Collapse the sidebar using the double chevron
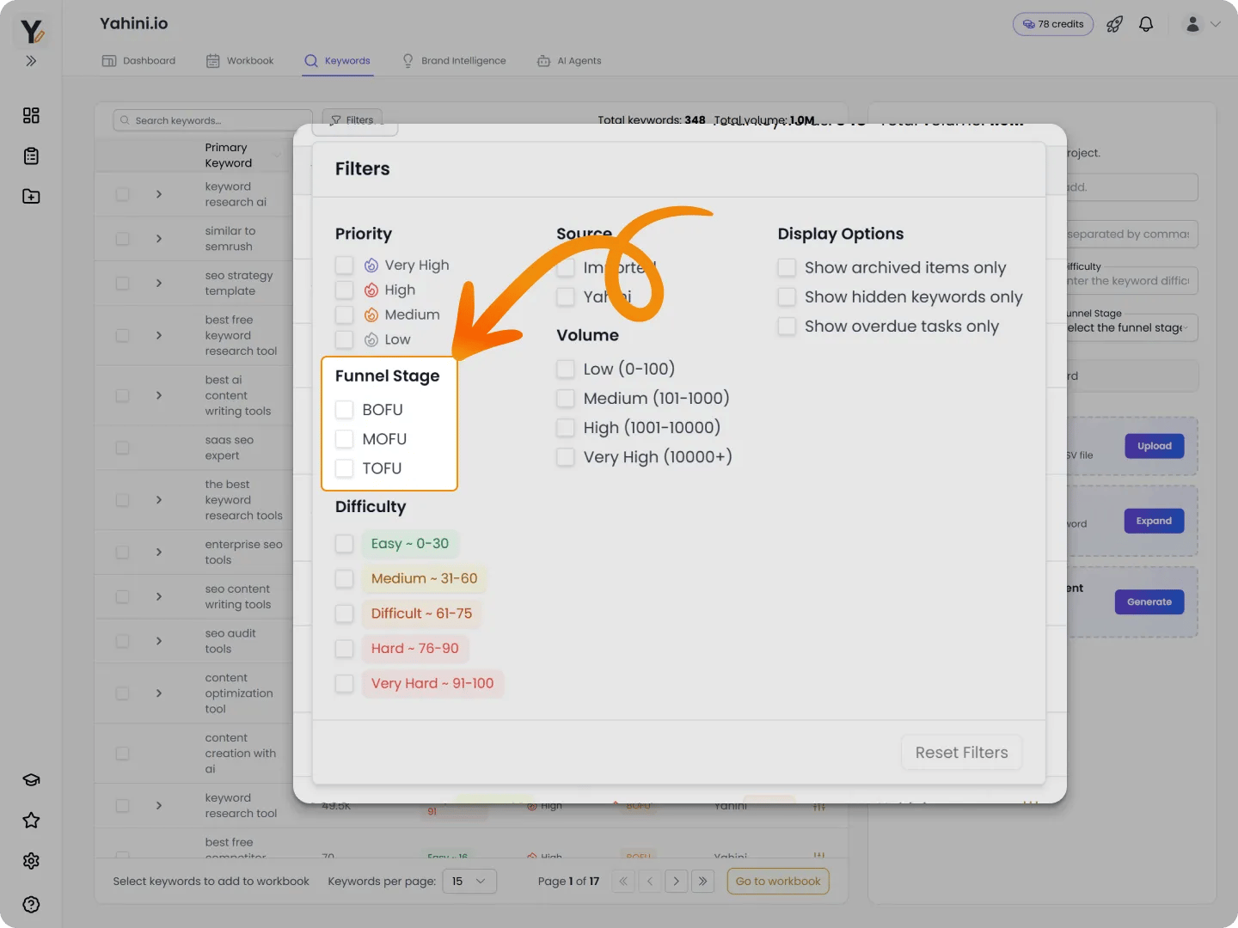1238x928 pixels. 31,61
